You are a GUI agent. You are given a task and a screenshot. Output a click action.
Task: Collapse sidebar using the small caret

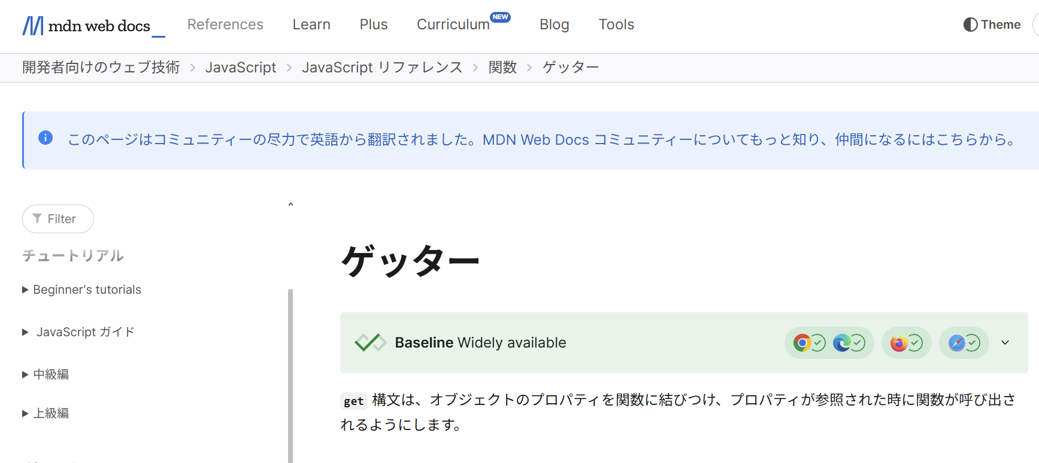(290, 205)
